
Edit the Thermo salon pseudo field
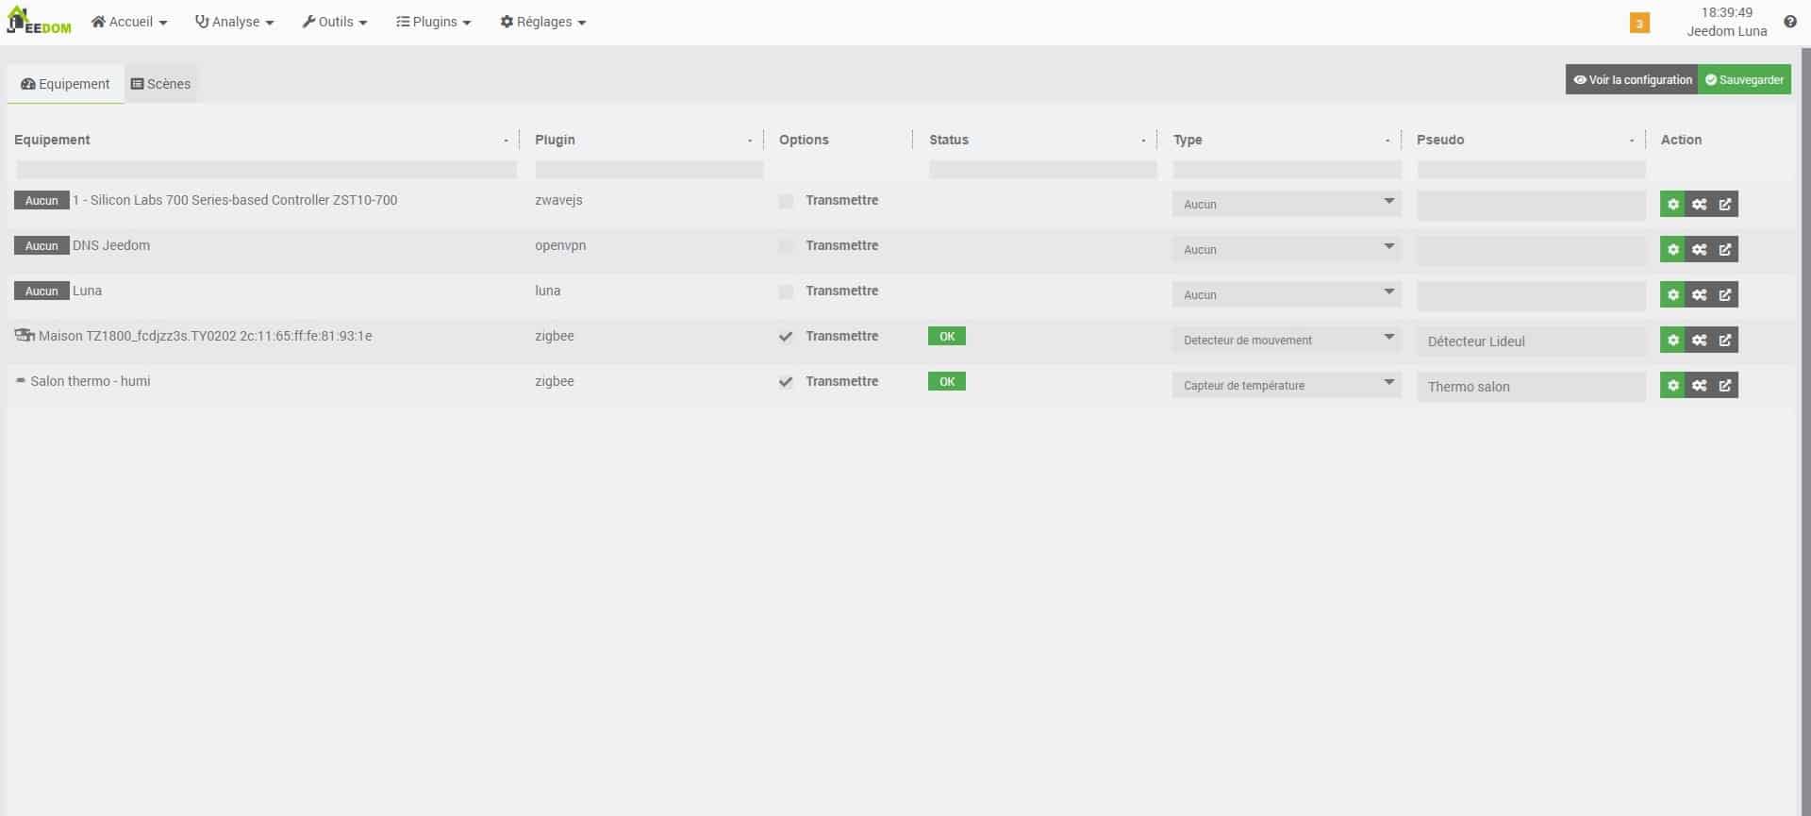tap(1531, 387)
